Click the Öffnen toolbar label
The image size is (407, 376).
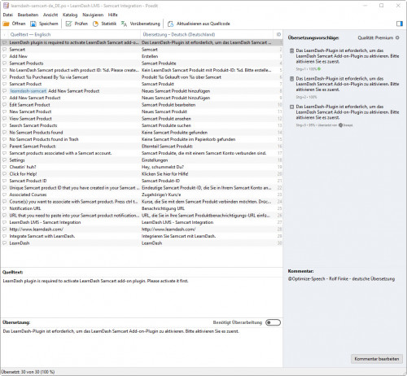19,24
